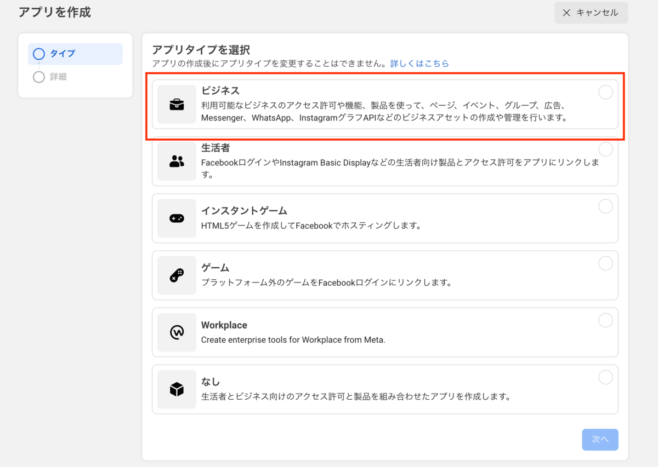Screen dimensions: 658x467
Task: Select the なし radio button
Action: [x=605, y=377]
